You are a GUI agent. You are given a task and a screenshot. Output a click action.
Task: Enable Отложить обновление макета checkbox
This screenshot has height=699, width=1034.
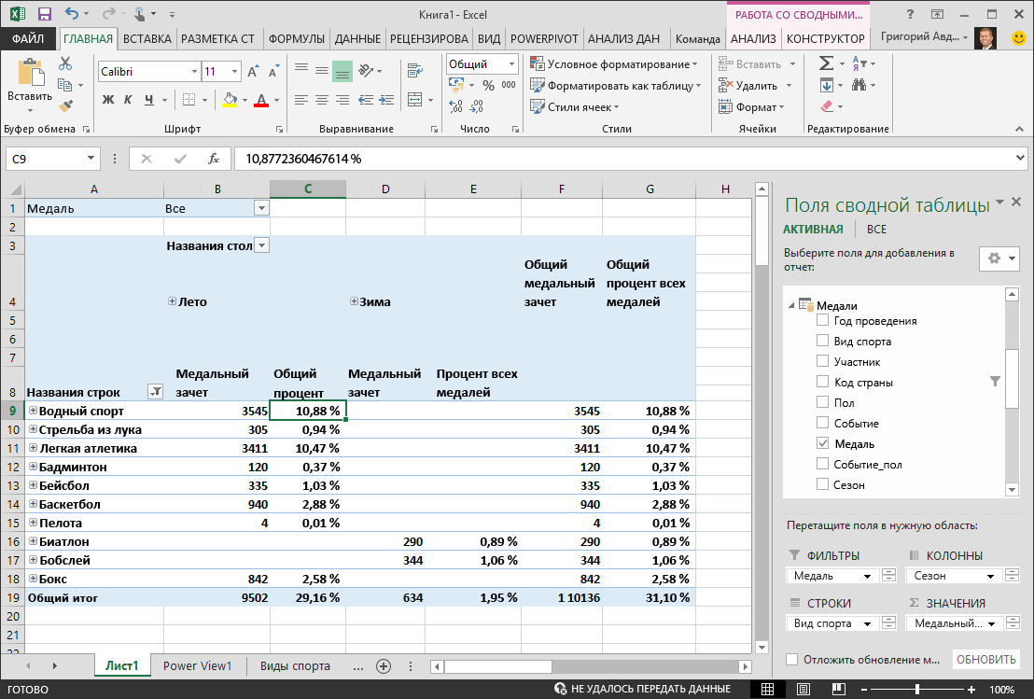coord(792,660)
